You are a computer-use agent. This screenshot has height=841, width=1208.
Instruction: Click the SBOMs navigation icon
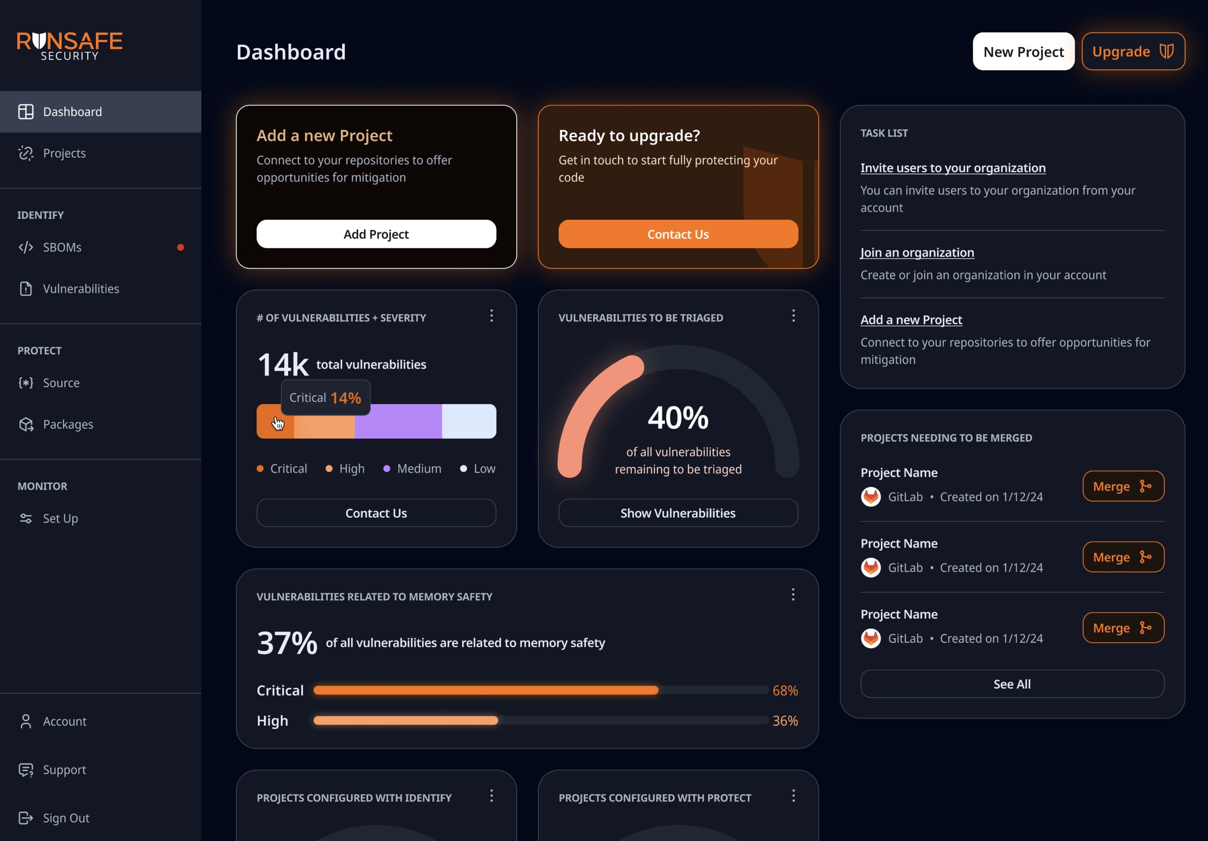click(26, 247)
